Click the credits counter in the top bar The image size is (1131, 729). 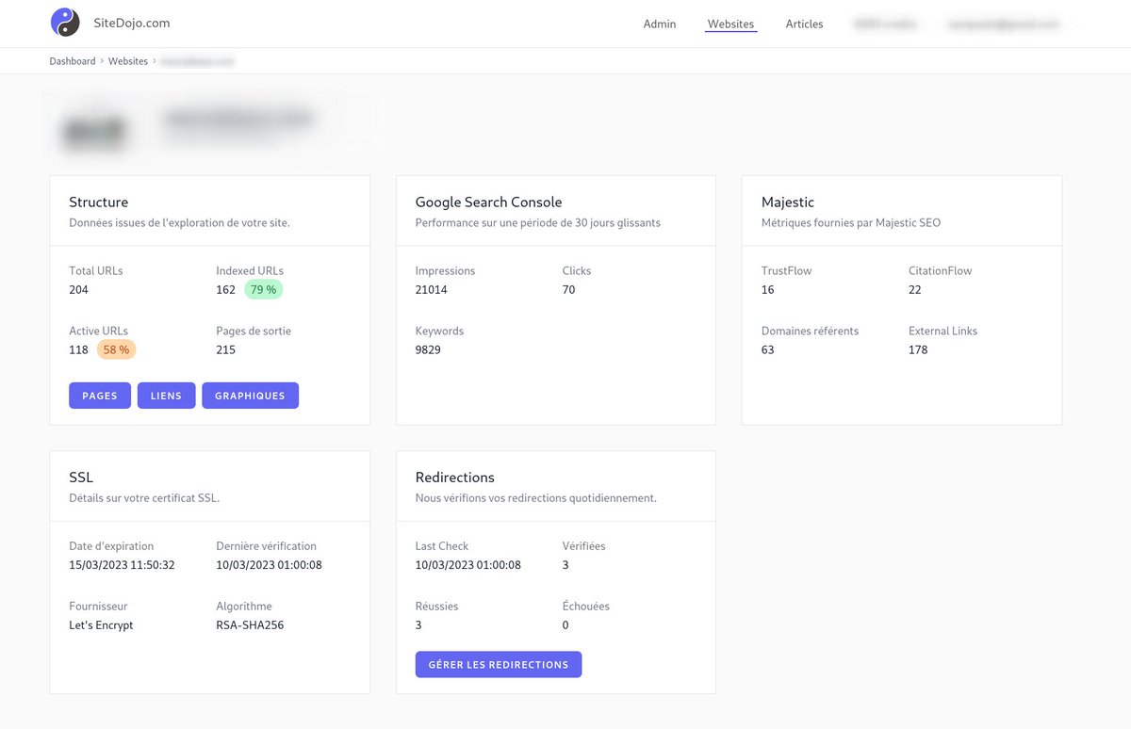coord(885,24)
